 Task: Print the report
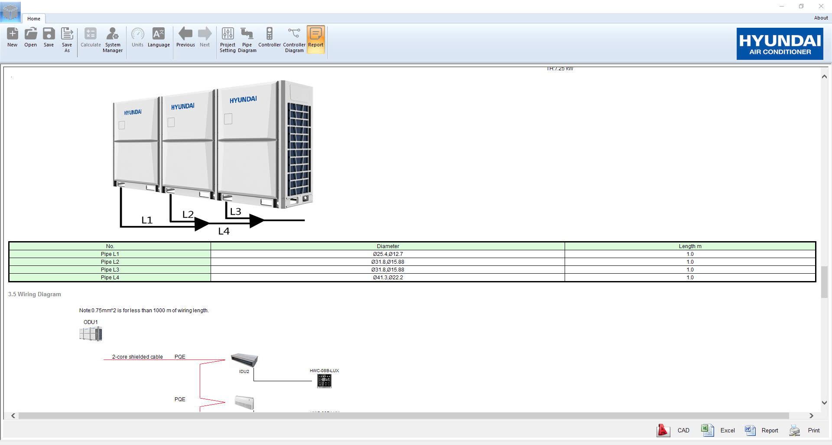click(x=805, y=430)
